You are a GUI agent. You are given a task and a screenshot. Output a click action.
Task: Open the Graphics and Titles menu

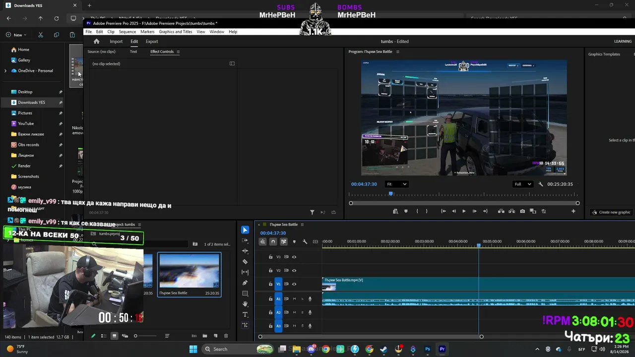pyautogui.click(x=176, y=32)
